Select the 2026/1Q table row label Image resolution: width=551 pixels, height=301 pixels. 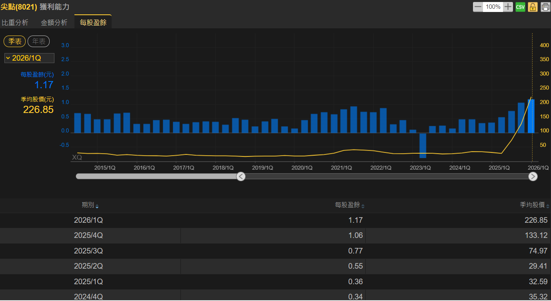point(88,220)
